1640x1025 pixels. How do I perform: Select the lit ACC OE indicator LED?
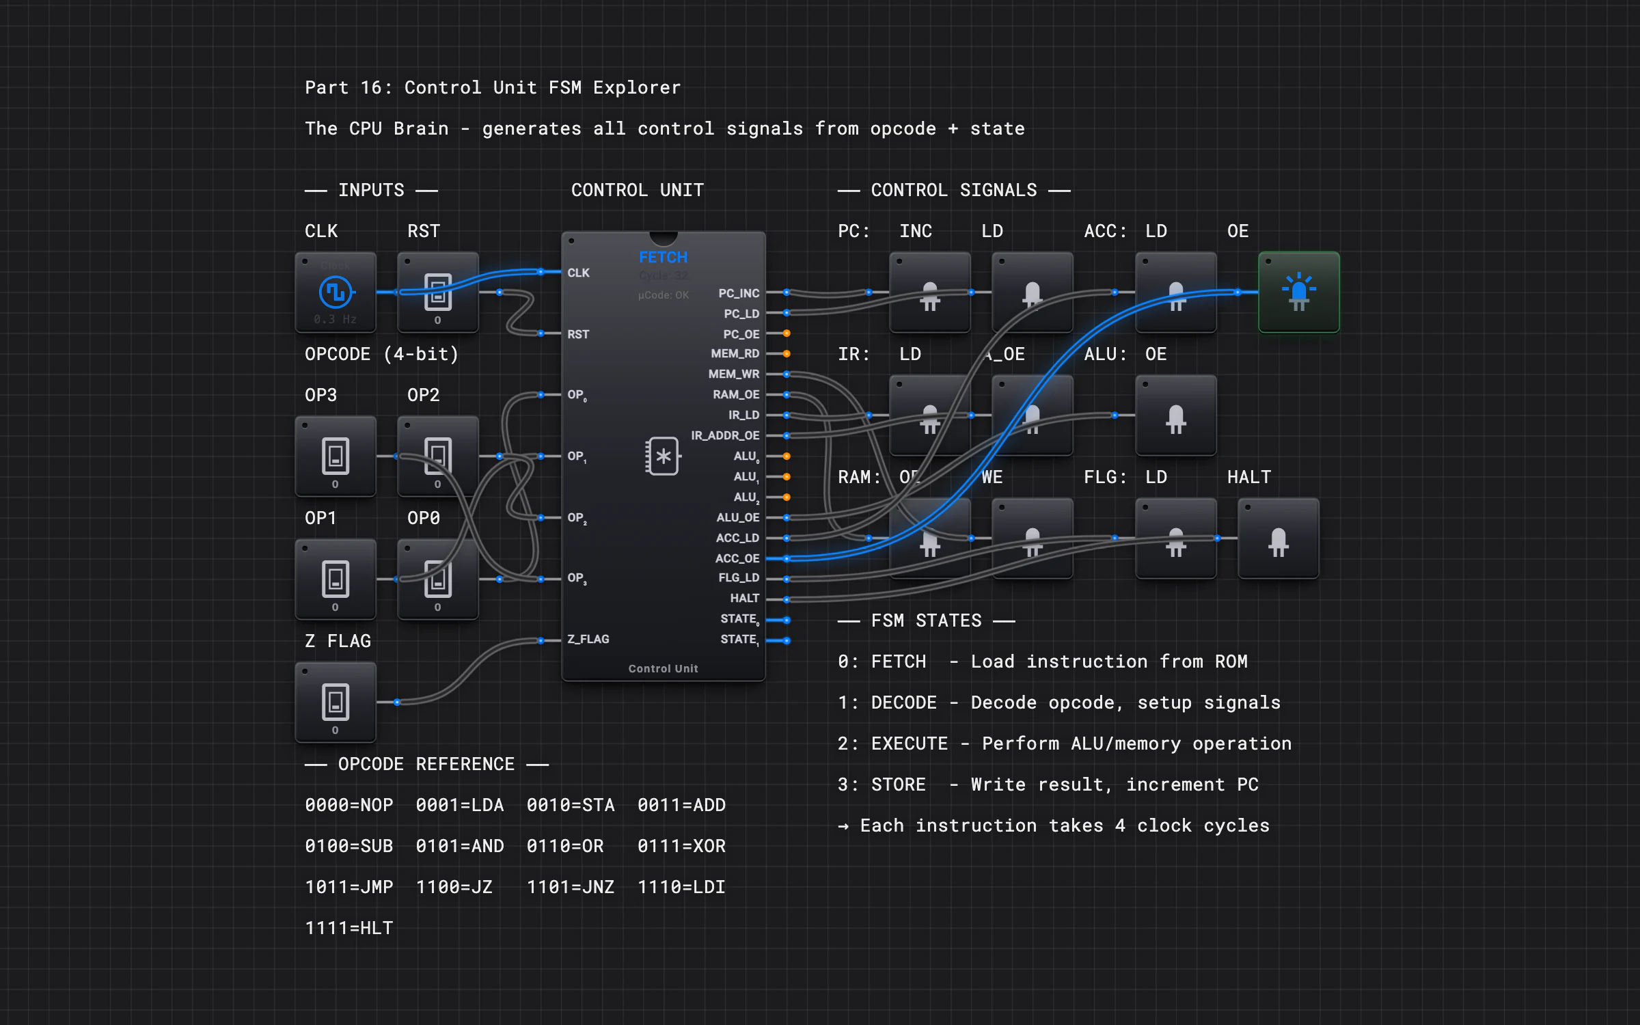point(1299,292)
